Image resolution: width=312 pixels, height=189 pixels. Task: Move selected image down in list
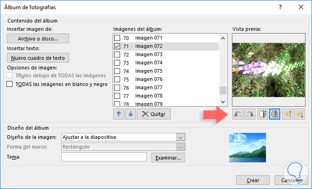(x=130, y=114)
